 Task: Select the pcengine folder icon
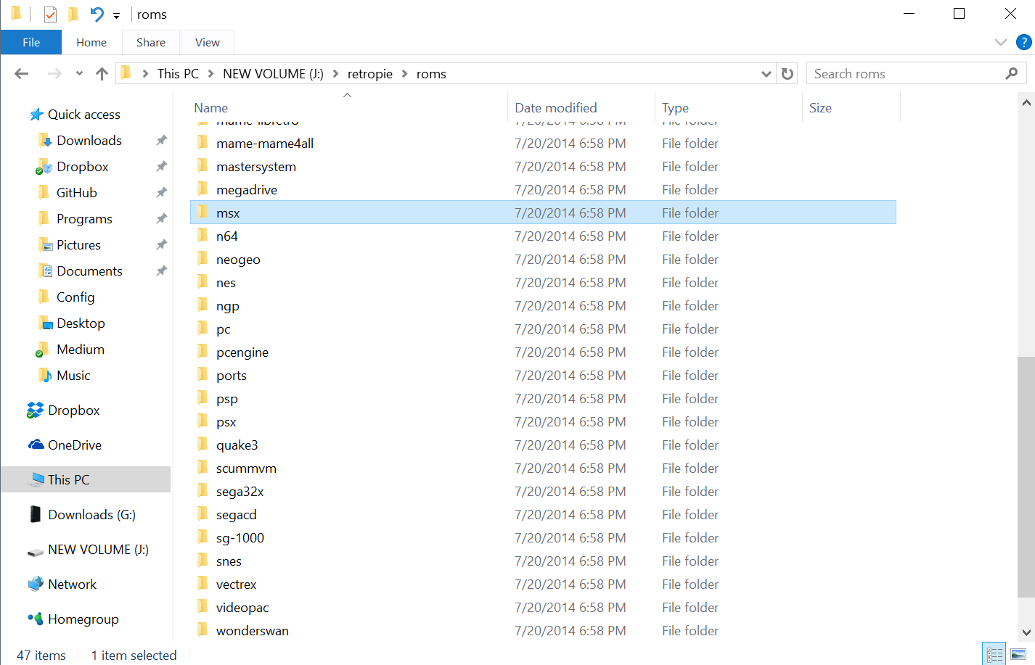click(x=203, y=352)
